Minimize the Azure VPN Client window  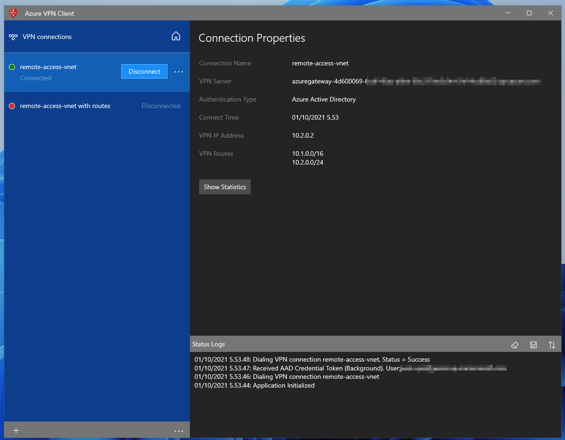click(x=508, y=13)
